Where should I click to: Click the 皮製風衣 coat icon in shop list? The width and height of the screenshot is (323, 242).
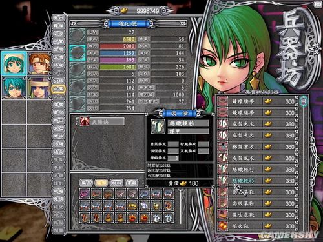pyautogui.click(x=223, y=158)
